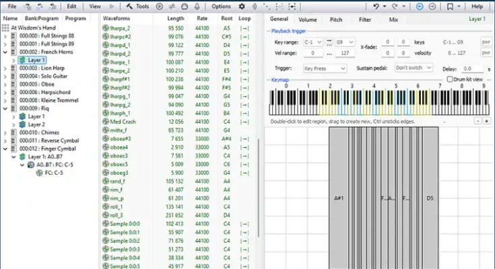Click the Help button

pyautogui.click(x=477, y=6)
